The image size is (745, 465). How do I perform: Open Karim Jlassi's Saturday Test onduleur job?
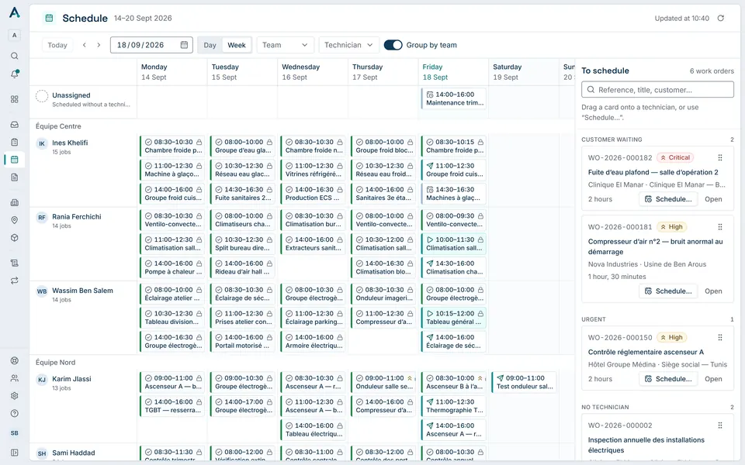(524, 382)
